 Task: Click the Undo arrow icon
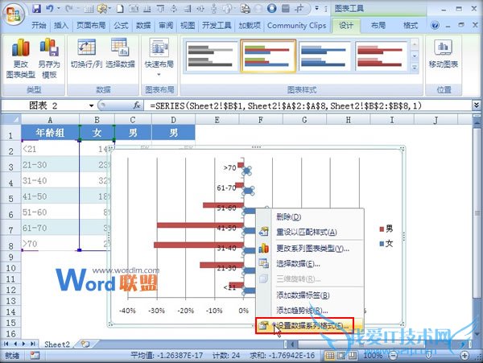click(49, 9)
